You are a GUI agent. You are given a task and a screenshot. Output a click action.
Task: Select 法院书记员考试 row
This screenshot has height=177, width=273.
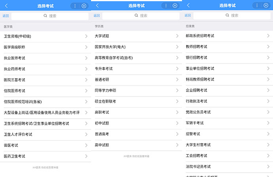(227, 167)
